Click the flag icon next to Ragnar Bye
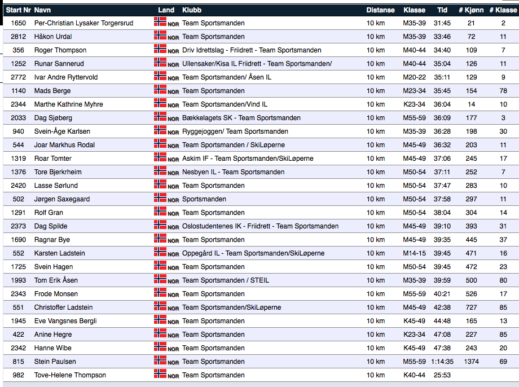This screenshot has height=387, width=519. [160, 239]
